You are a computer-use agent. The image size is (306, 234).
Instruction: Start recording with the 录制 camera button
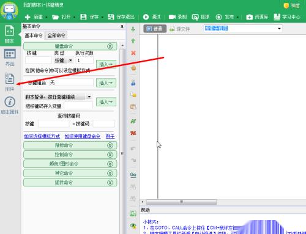click(x=177, y=17)
